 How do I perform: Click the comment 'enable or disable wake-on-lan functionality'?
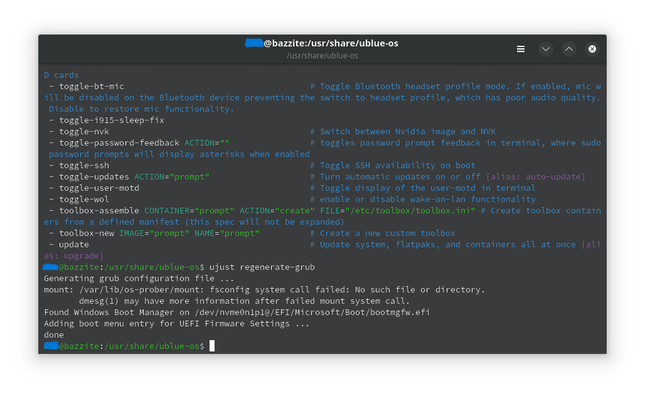pyautogui.click(x=423, y=199)
